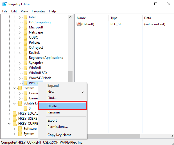Click the Intel folder icon

click(25, 17)
